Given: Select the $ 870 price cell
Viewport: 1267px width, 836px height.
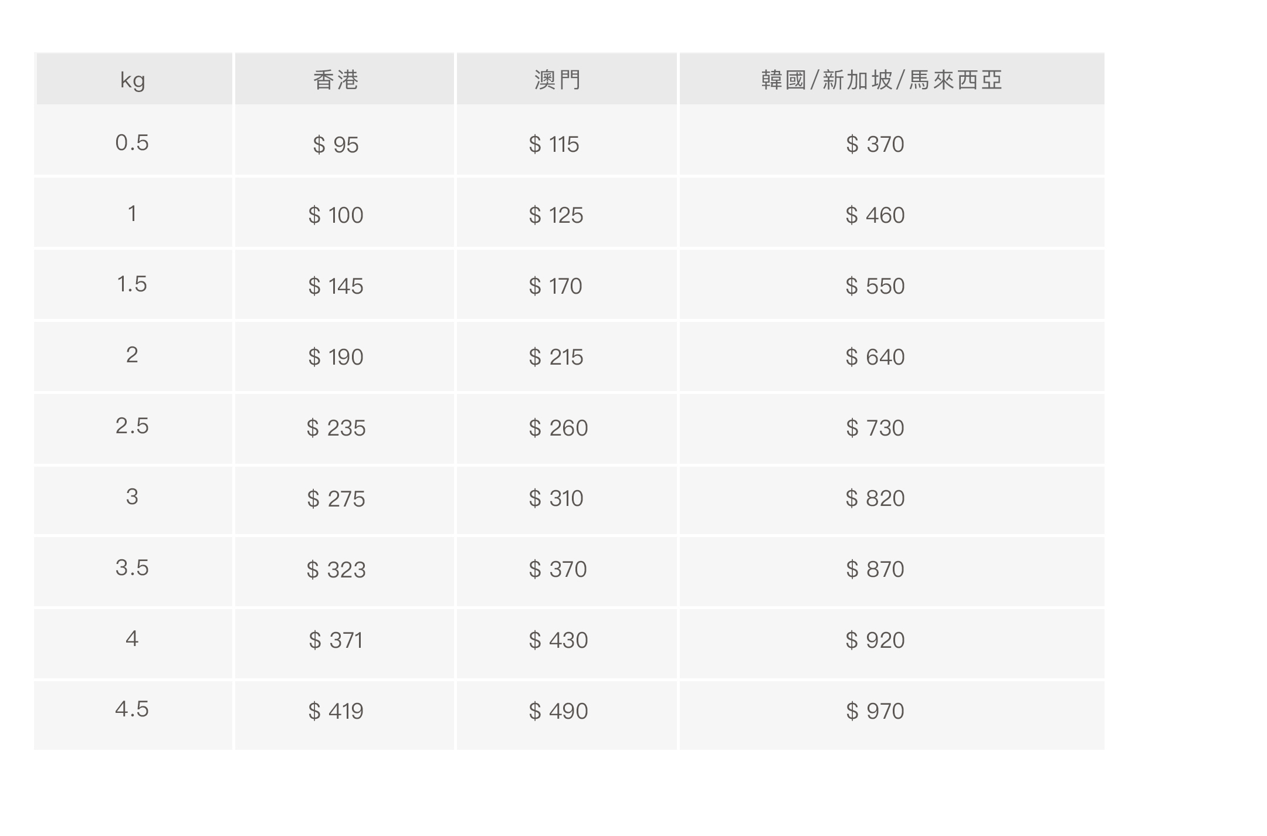Looking at the screenshot, I should (875, 569).
